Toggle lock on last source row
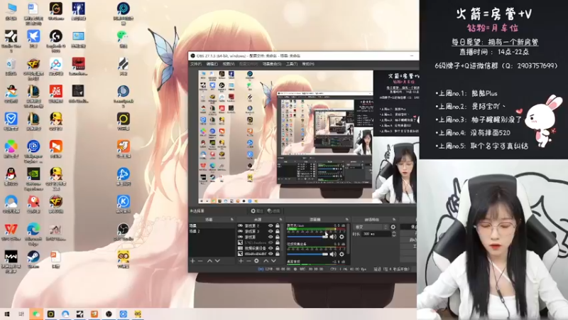Screen dimensions: 568x320 [278, 254]
